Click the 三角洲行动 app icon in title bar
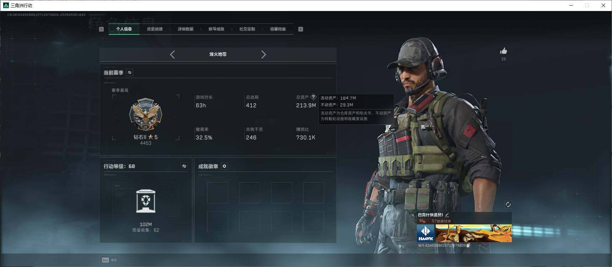The image size is (612, 267). pyautogui.click(x=6, y=5)
